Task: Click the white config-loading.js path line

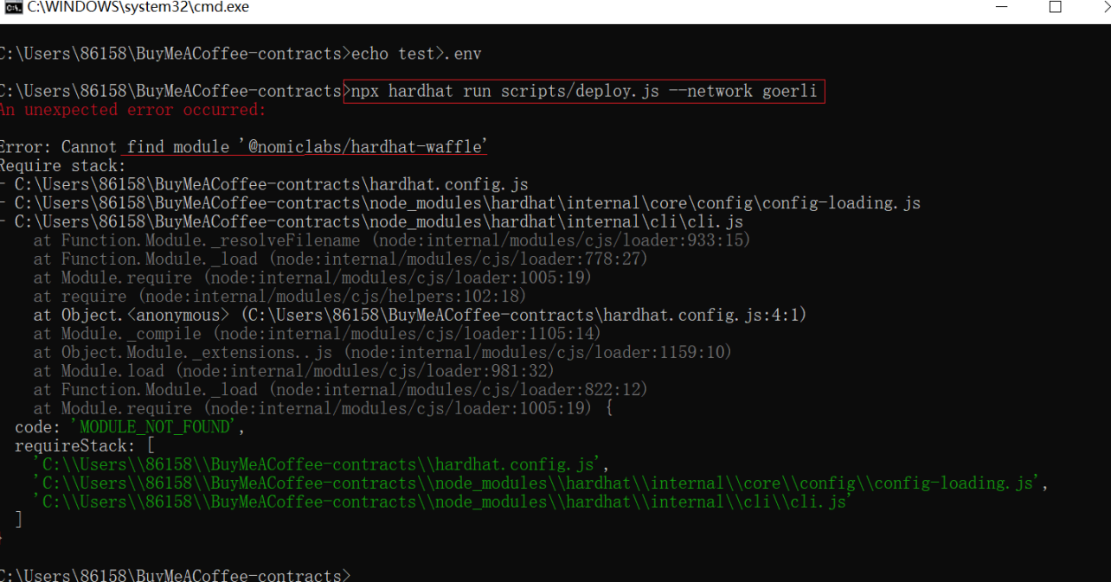Action: (467, 203)
